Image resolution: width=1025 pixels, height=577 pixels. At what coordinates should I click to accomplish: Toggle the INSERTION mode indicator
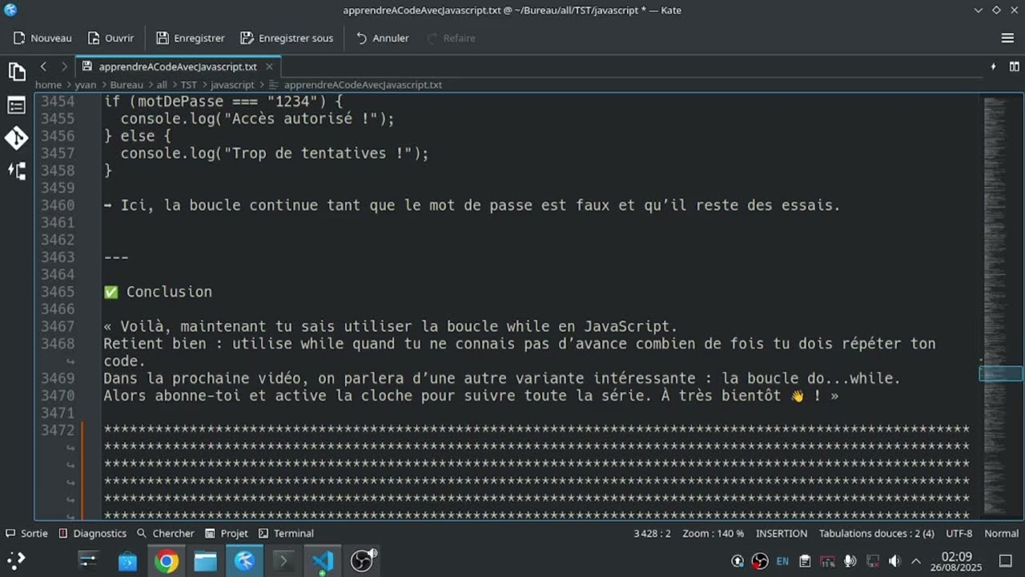tap(782, 533)
